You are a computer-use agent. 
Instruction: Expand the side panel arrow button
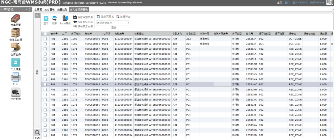[x=37, y=15]
